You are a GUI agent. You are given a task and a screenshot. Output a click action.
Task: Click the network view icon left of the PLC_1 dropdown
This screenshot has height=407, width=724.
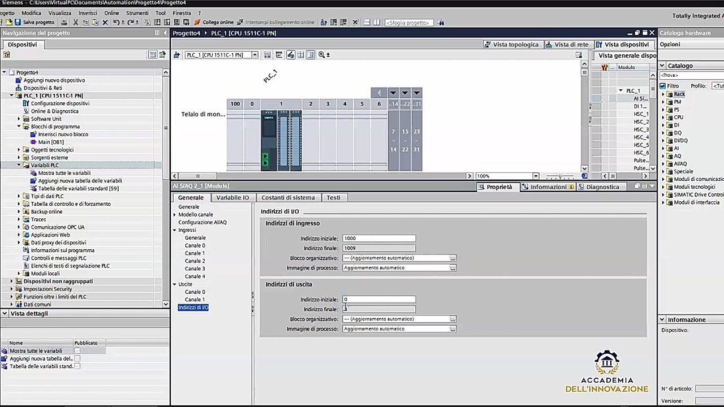click(x=176, y=55)
